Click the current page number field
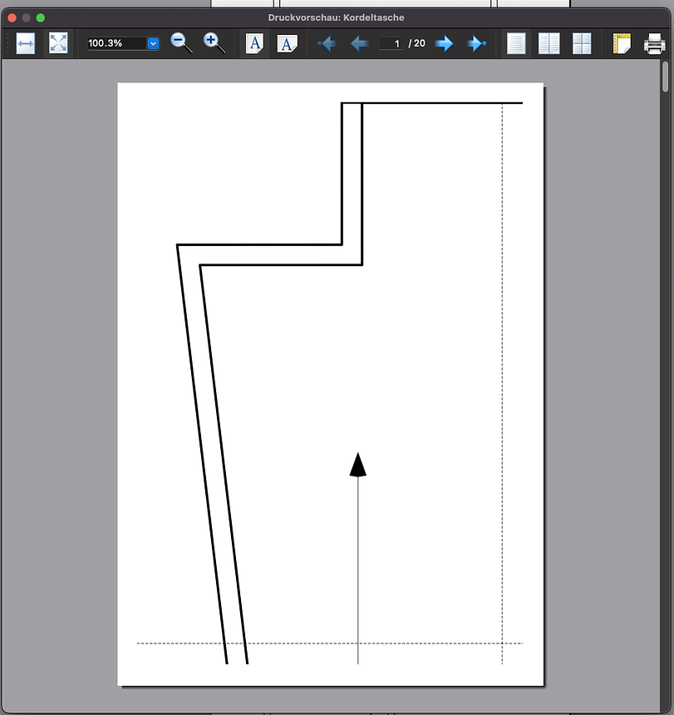The height and width of the screenshot is (715, 674). pos(391,43)
